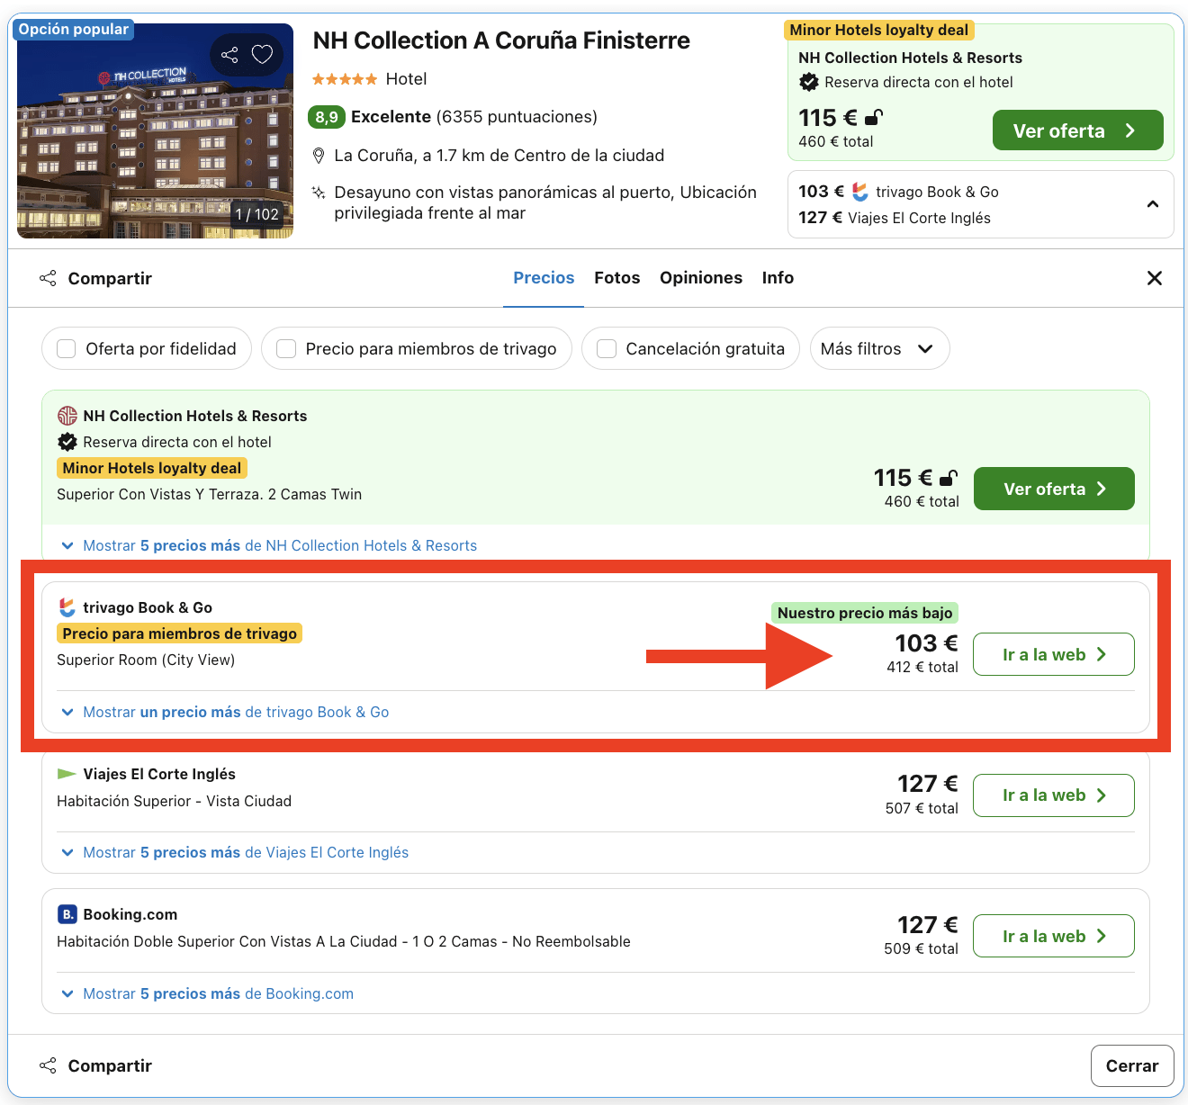Check Precio para miembros de trivago
Image resolution: width=1188 pixels, height=1105 pixels.
(x=285, y=348)
